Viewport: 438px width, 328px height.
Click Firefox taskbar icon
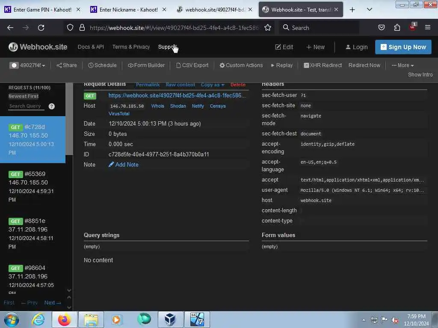65,319
